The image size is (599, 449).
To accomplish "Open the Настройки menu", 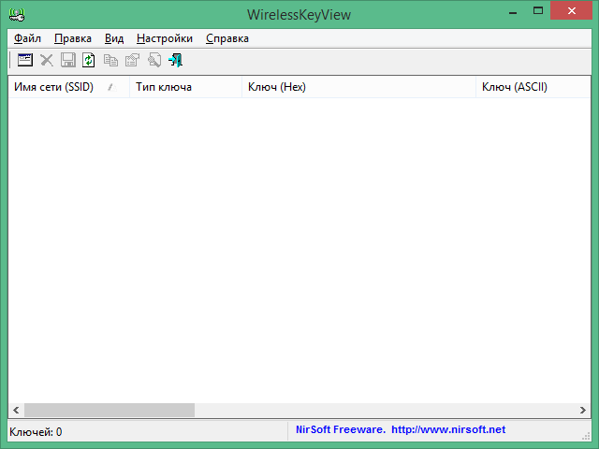I will coord(165,38).
